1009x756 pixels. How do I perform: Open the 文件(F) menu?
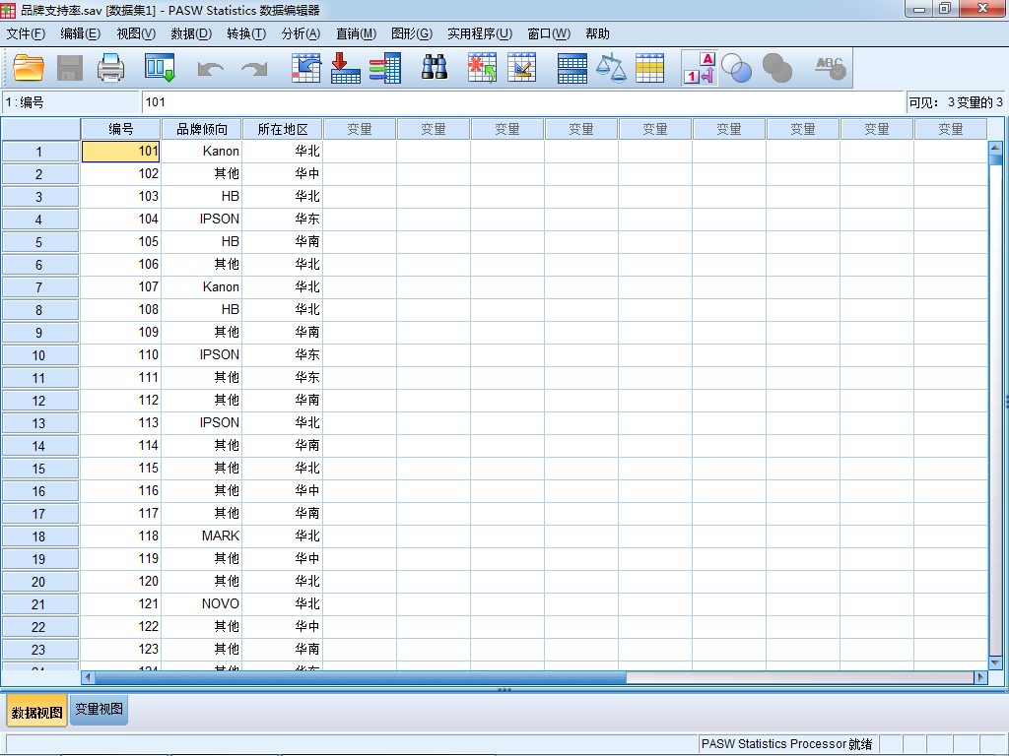(26, 34)
